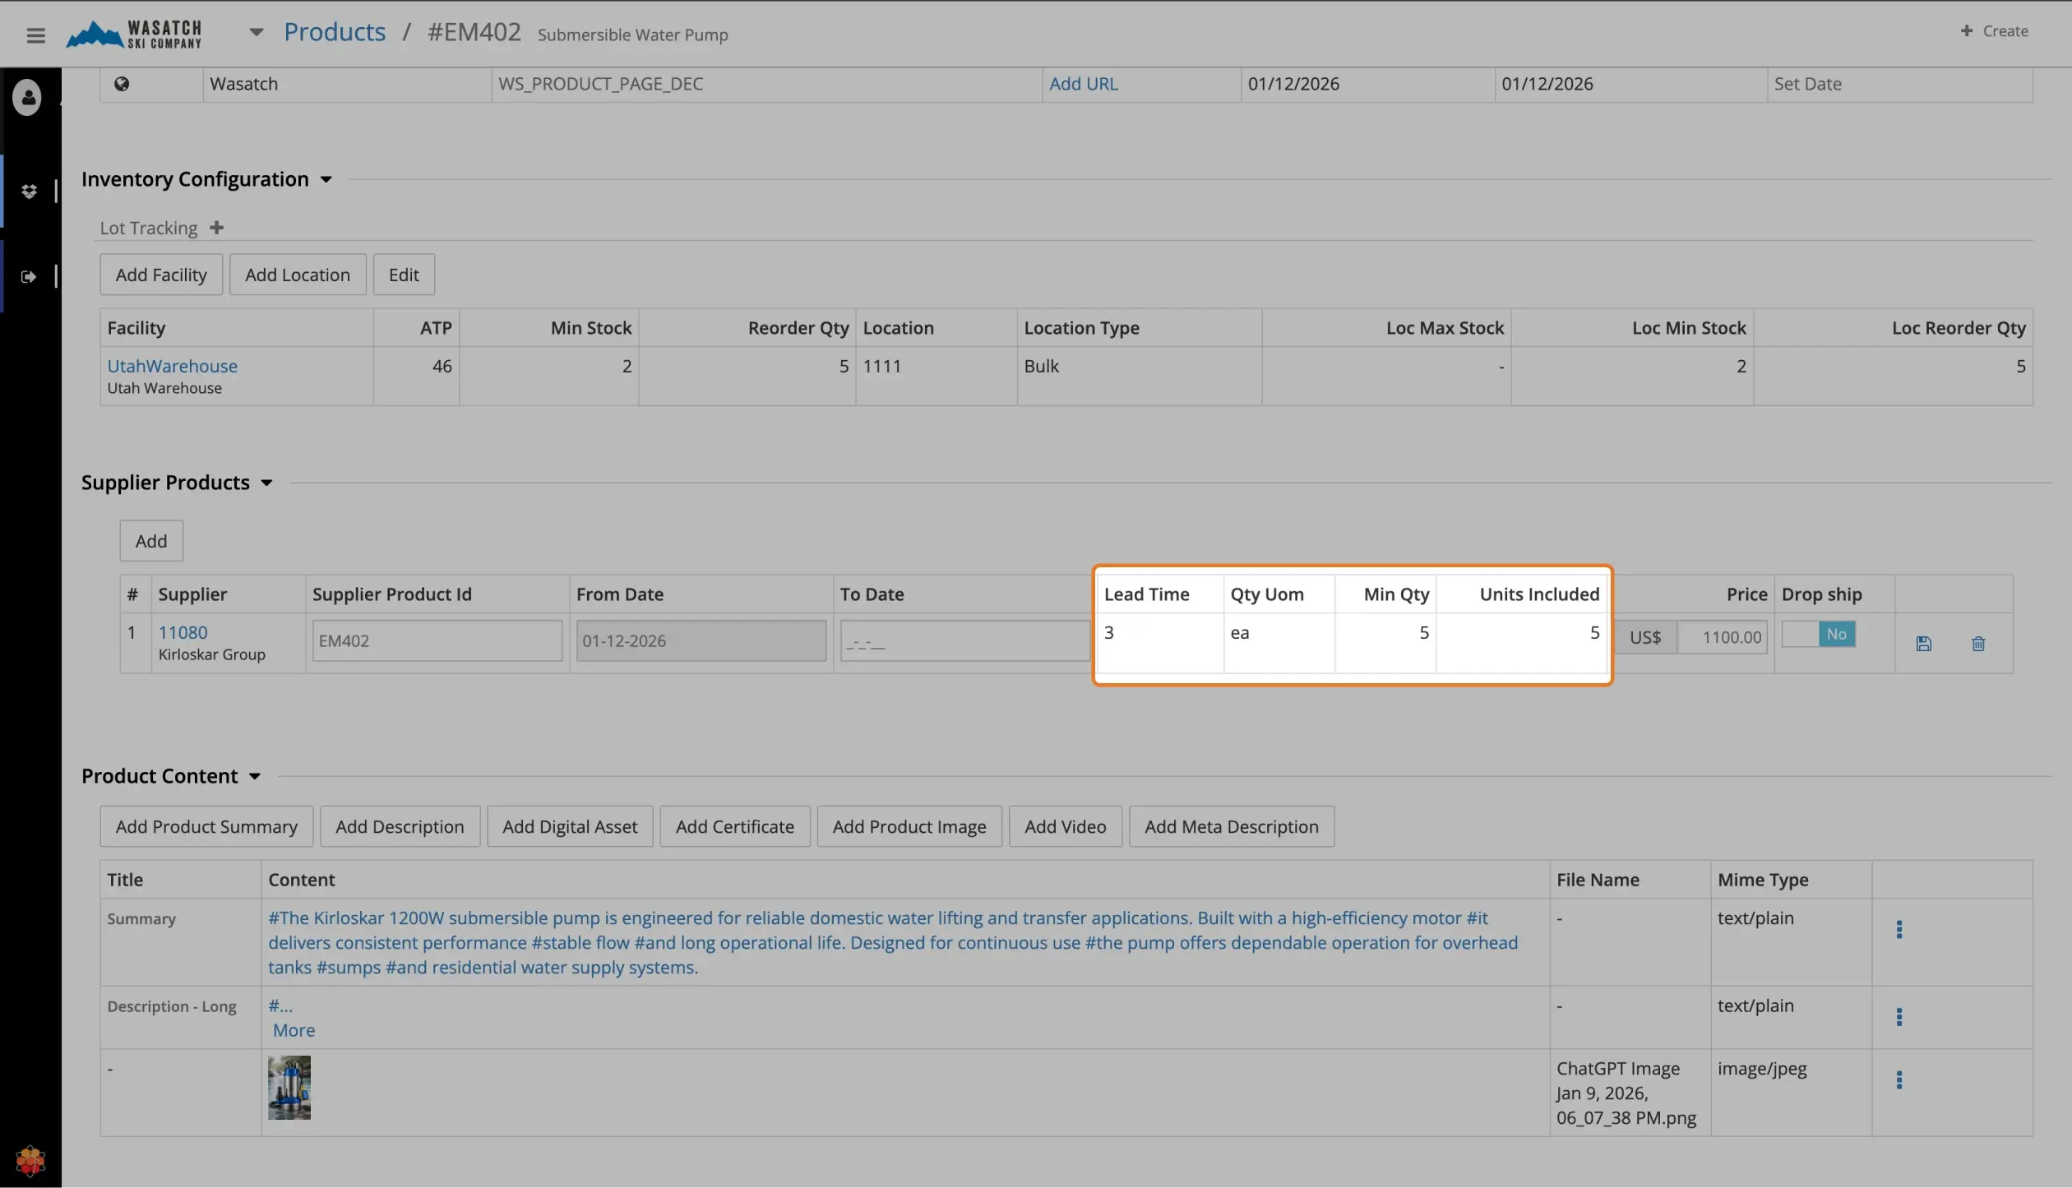Open supplier 11080 link
The width and height of the screenshot is (2072, 1188).
(183, 632)
